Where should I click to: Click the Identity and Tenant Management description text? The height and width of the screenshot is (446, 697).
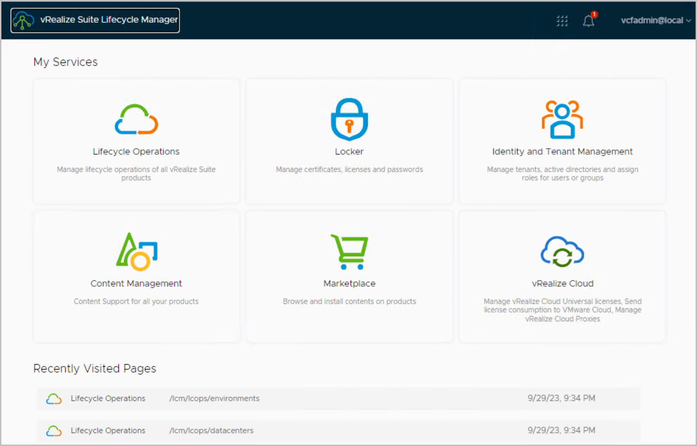(x=562, y=174)
